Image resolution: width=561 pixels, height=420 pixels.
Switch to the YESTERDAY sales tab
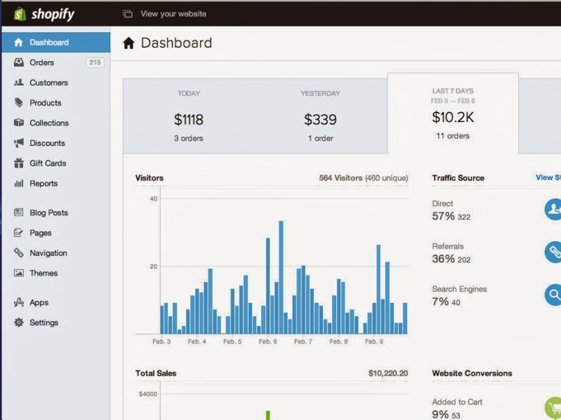(320, 116)
